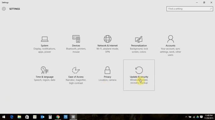Launch Calculator from the taskbar

point(50,117)
